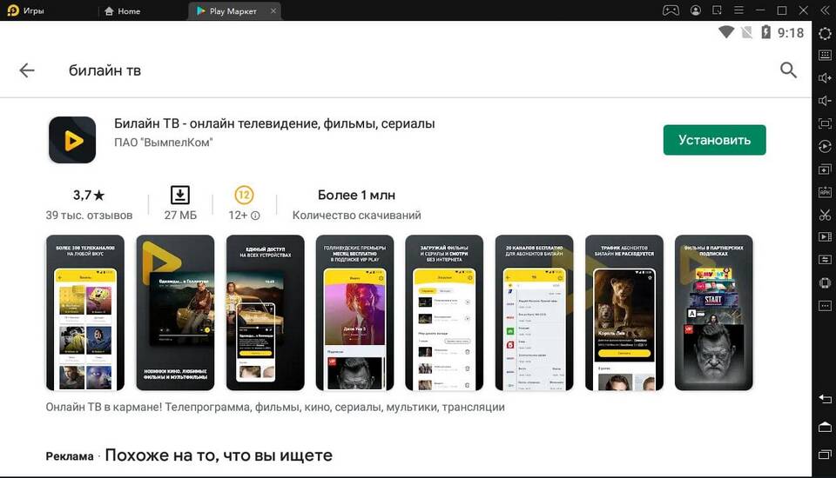Open Билайн ТВ app title link
836x478 pixels.
click(x=274, y=123)
